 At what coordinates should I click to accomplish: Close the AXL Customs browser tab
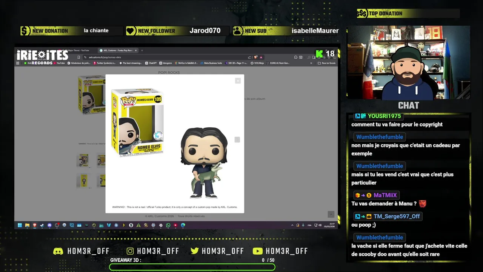[x=136, y=50]
